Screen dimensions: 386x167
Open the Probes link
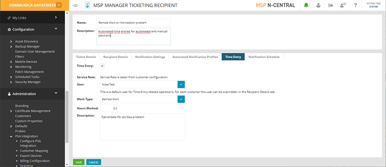(x=20, y=131)
